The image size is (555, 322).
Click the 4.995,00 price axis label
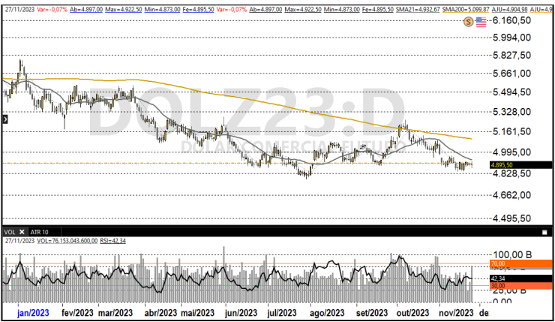(511, 152)
